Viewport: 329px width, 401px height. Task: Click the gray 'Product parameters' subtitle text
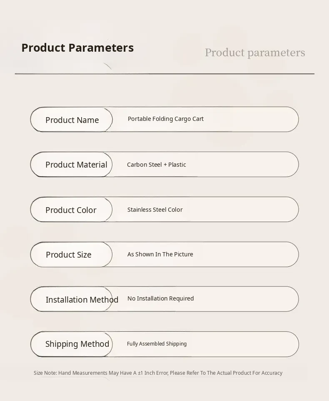254,53
